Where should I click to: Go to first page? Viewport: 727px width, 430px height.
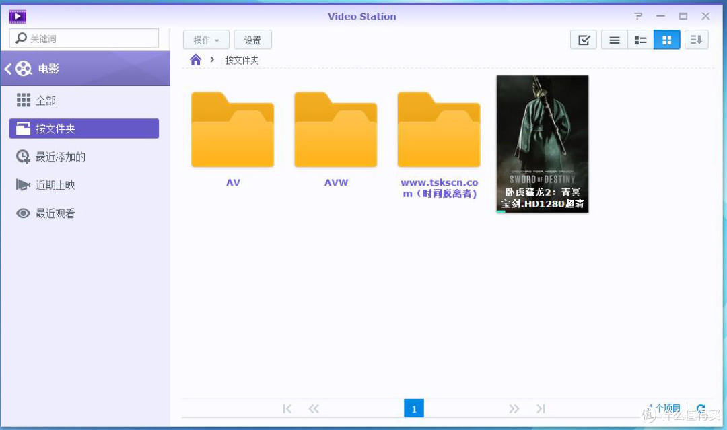click(287, 408)
